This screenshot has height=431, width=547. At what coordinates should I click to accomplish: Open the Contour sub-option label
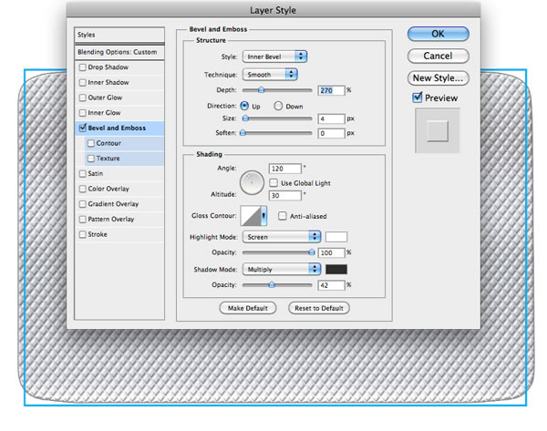pyautogui.click(x=108, y=143)
